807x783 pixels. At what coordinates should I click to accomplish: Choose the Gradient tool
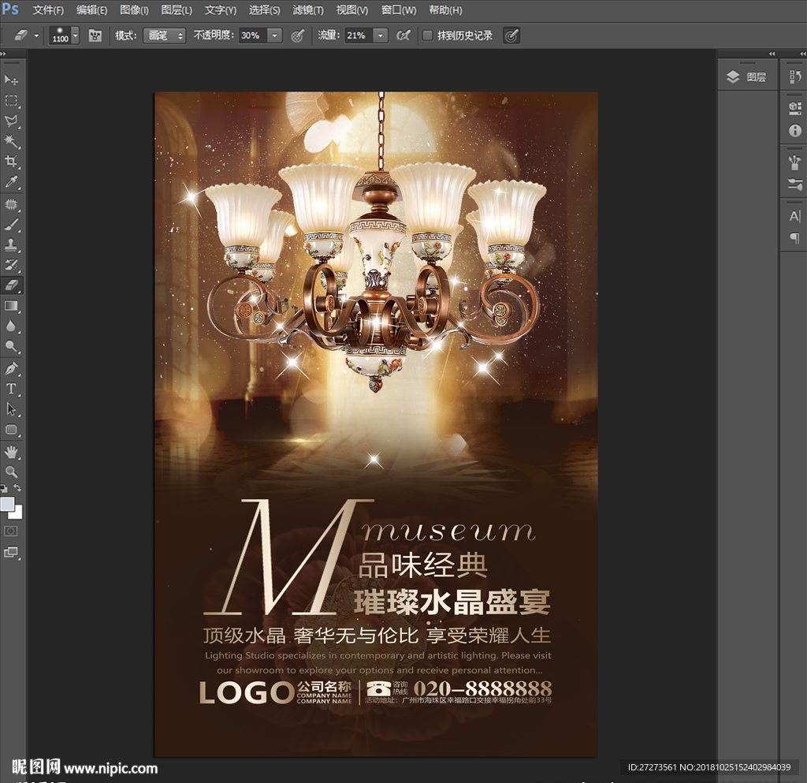(x=12, y=306)
